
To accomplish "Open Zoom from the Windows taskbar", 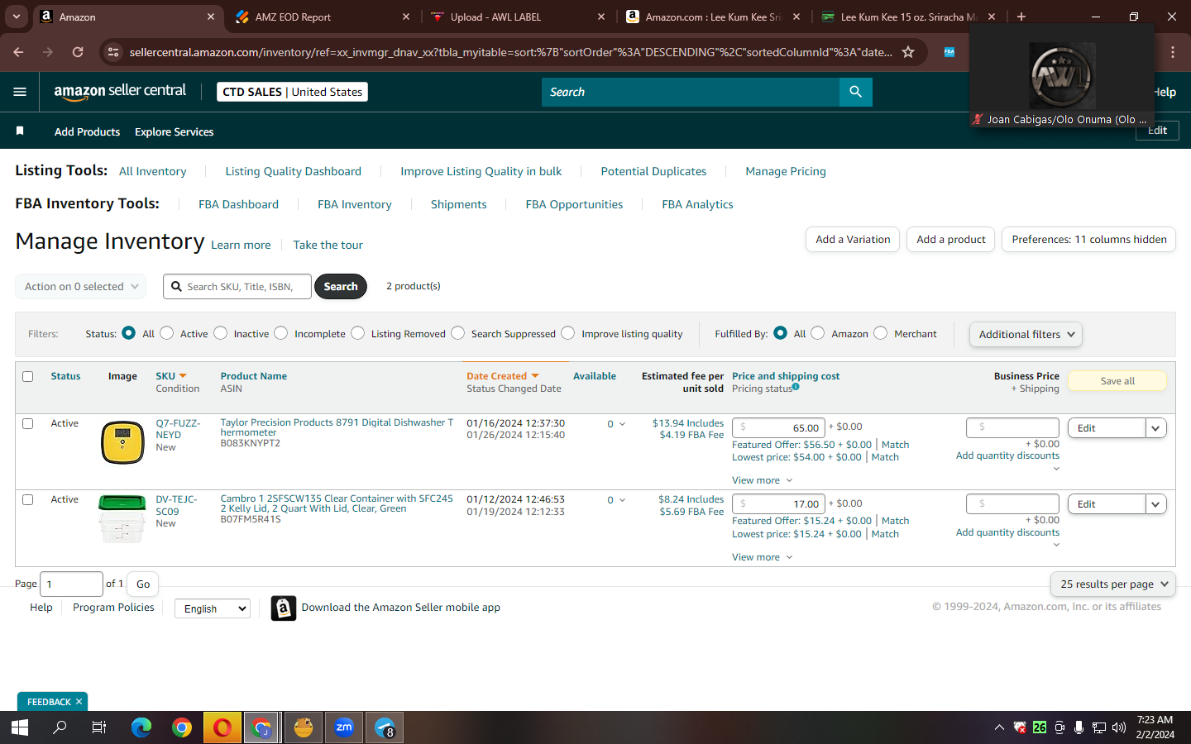I will (344, 727).
